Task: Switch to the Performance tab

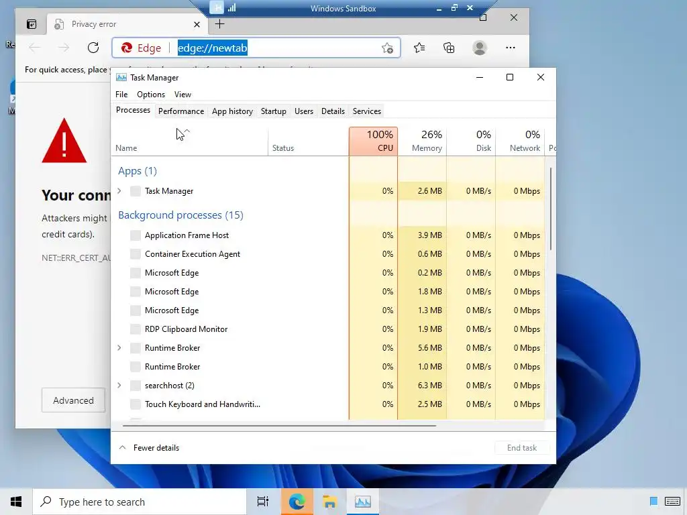Action: (x=181, y=111)
